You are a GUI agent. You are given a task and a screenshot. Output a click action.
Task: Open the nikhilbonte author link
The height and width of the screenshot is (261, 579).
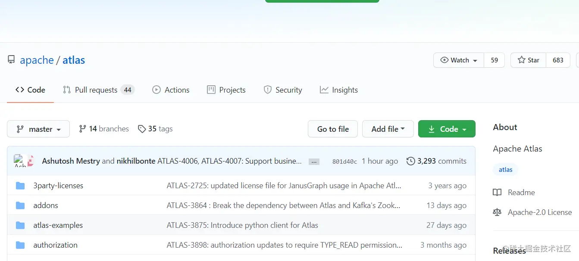136,161
